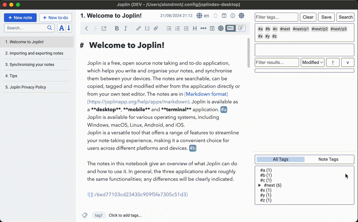Attach a file with the paperclip icon
Viewport: 358px width, 222px height.
[x=156, y=28]
